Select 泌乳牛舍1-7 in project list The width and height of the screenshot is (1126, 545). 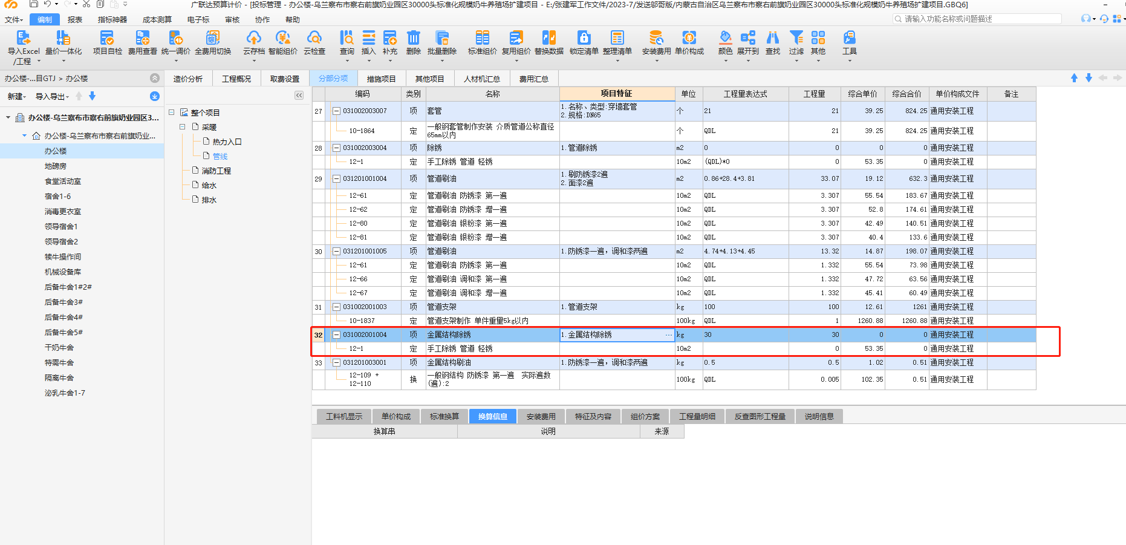point(65,393)
